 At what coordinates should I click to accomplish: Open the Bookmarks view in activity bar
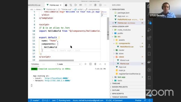[149, 54]
